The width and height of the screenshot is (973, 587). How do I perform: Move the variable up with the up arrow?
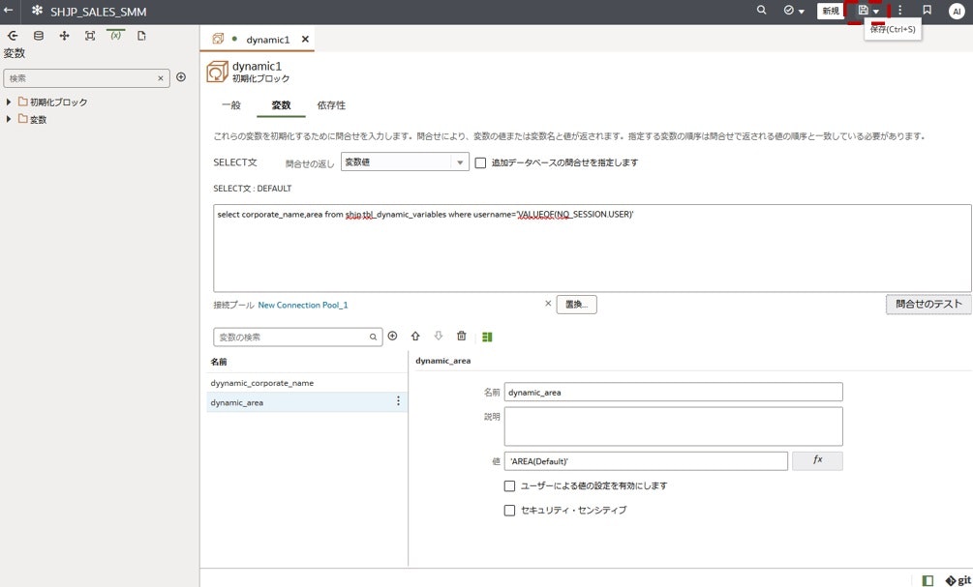pos(415,336)
